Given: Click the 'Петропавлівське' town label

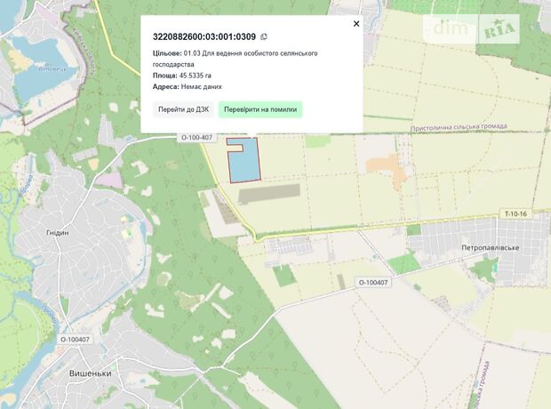Looking at the screenshot, I should coord(491,247).
